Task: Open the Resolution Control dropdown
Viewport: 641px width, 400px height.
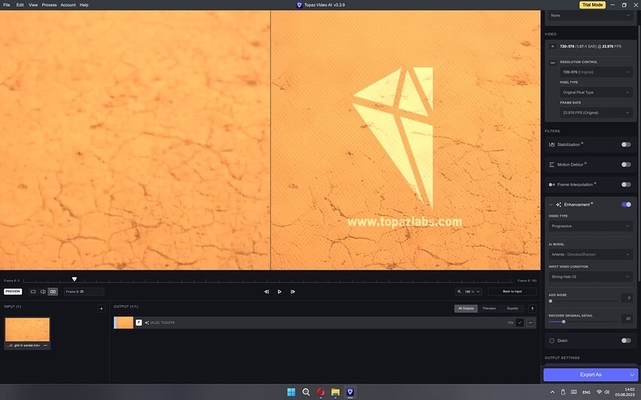Action: 596,72
